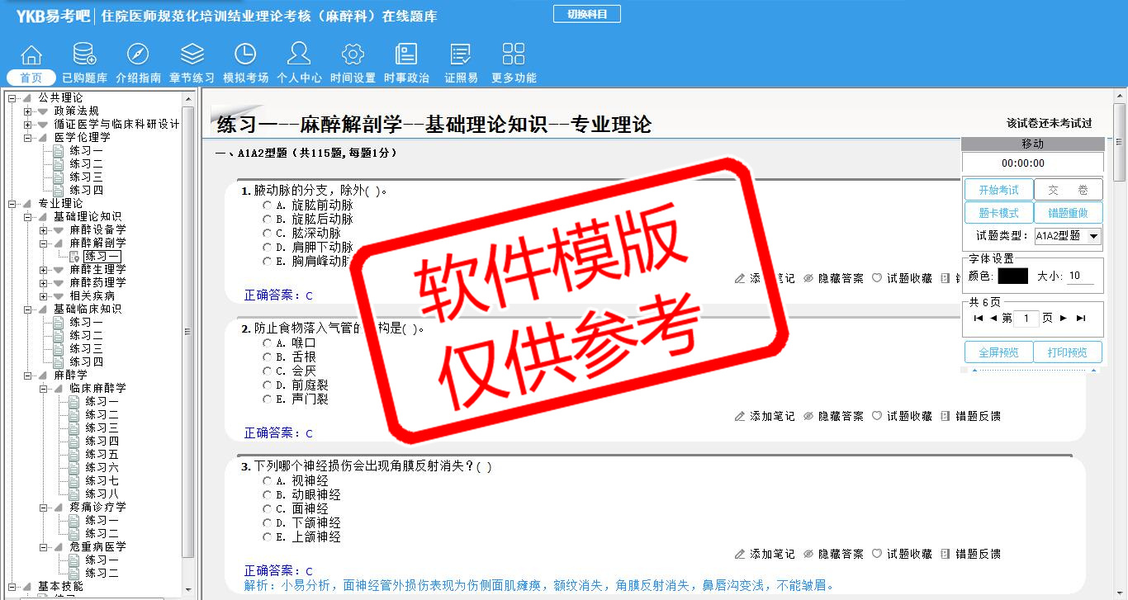
Task: Open 介绍指南 compass icon
Action: pyautogui.click(x=138, y=55)
